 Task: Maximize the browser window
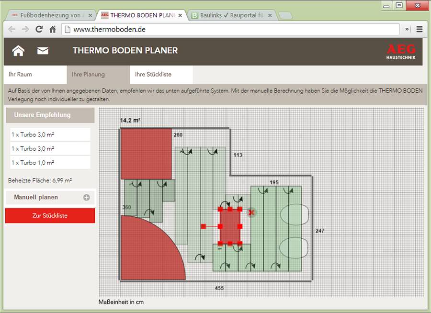tap(399, 5)
